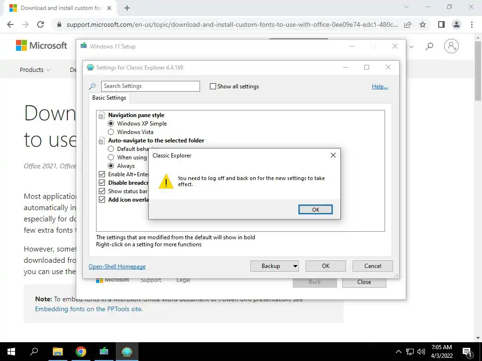Open the Windows 11 Setup taskbar icon
Image resolution: width=482 pixels, height=361 pixels.
(x=104, y=352)
